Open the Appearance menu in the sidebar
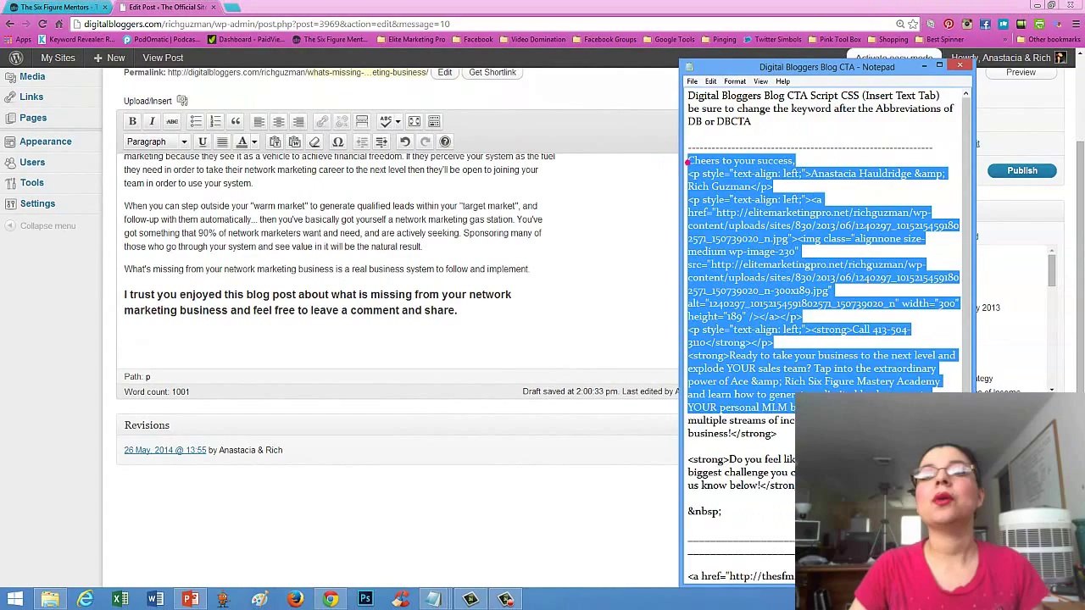This screenshot has width=1085, height=610. click(x=46, y=141)
